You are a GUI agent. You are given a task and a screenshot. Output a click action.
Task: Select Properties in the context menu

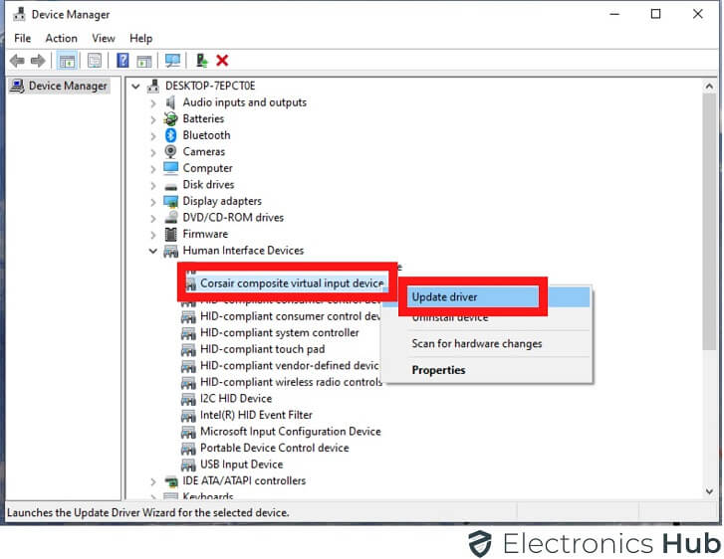(438, 370)
